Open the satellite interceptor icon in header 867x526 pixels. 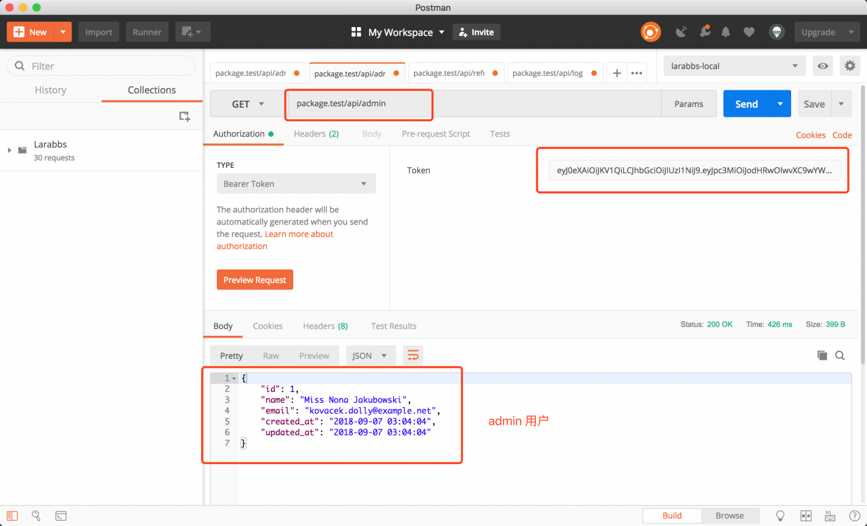pos(681,32)
